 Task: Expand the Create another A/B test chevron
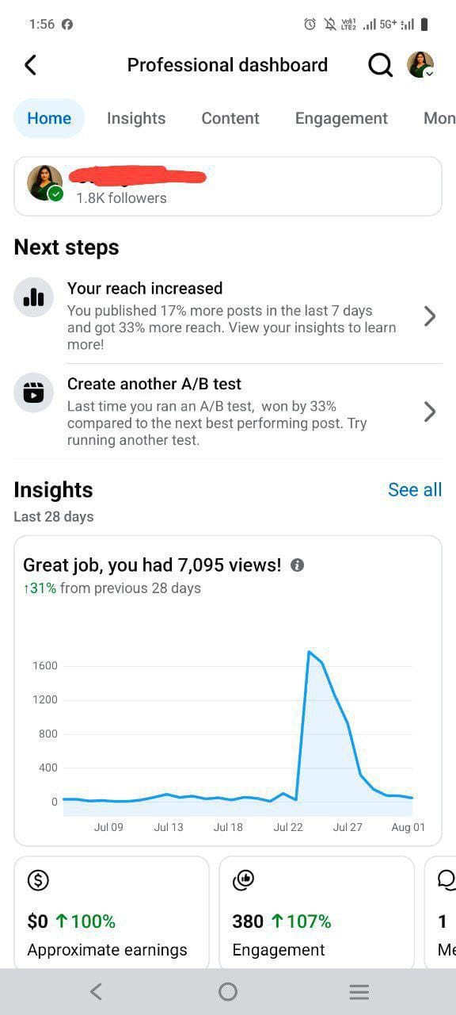coord(430,412)
